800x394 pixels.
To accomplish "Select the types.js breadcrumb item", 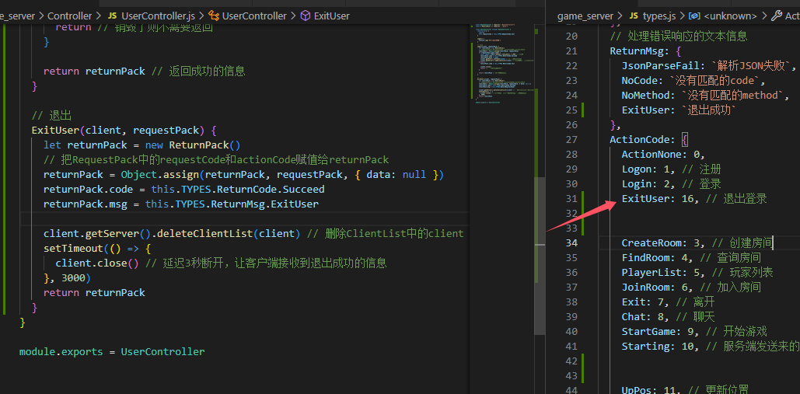I will [661, 16].
